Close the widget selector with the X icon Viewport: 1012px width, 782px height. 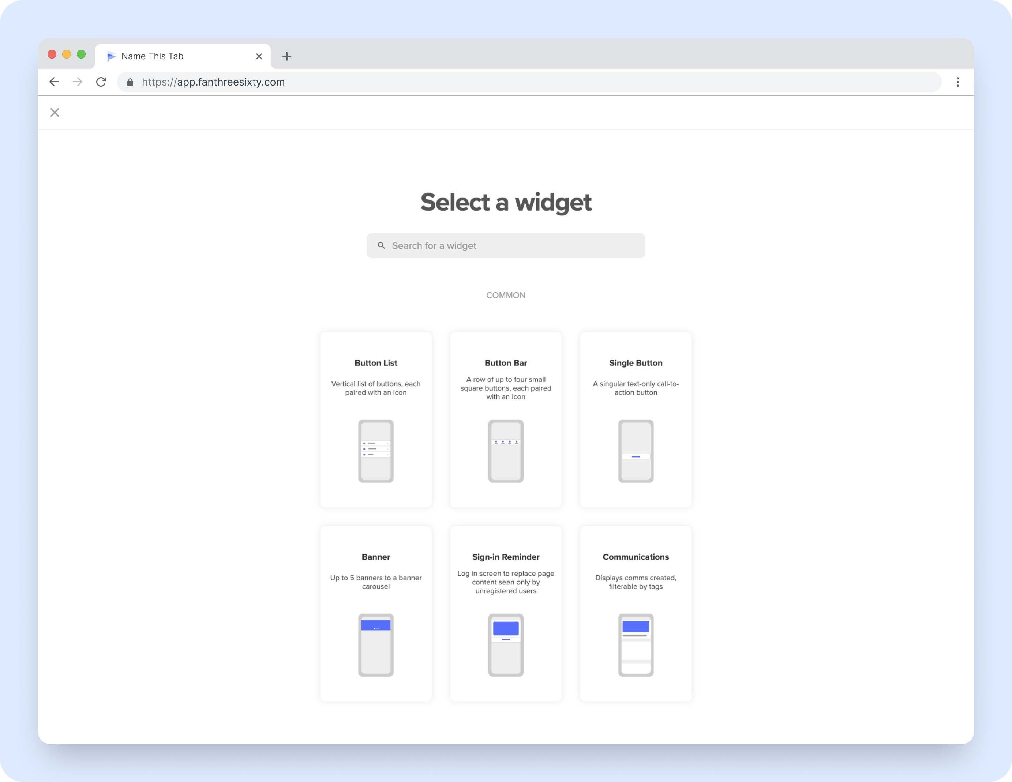[x=55, y=113]
